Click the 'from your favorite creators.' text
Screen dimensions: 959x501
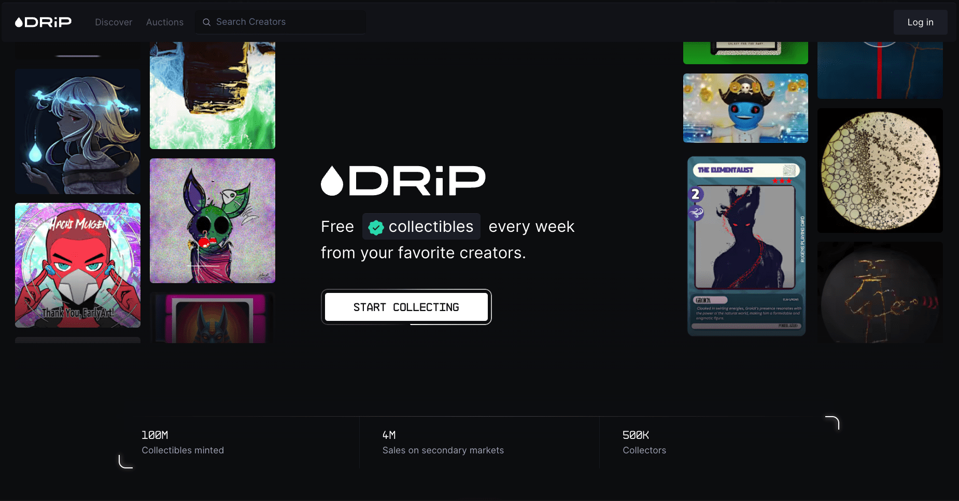pyautogui.click(x=424, y=253)
